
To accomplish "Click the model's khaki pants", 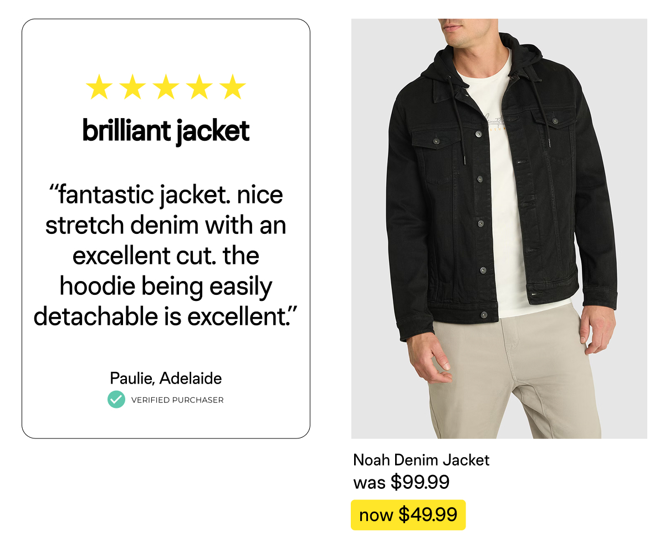I will point(515,377).
